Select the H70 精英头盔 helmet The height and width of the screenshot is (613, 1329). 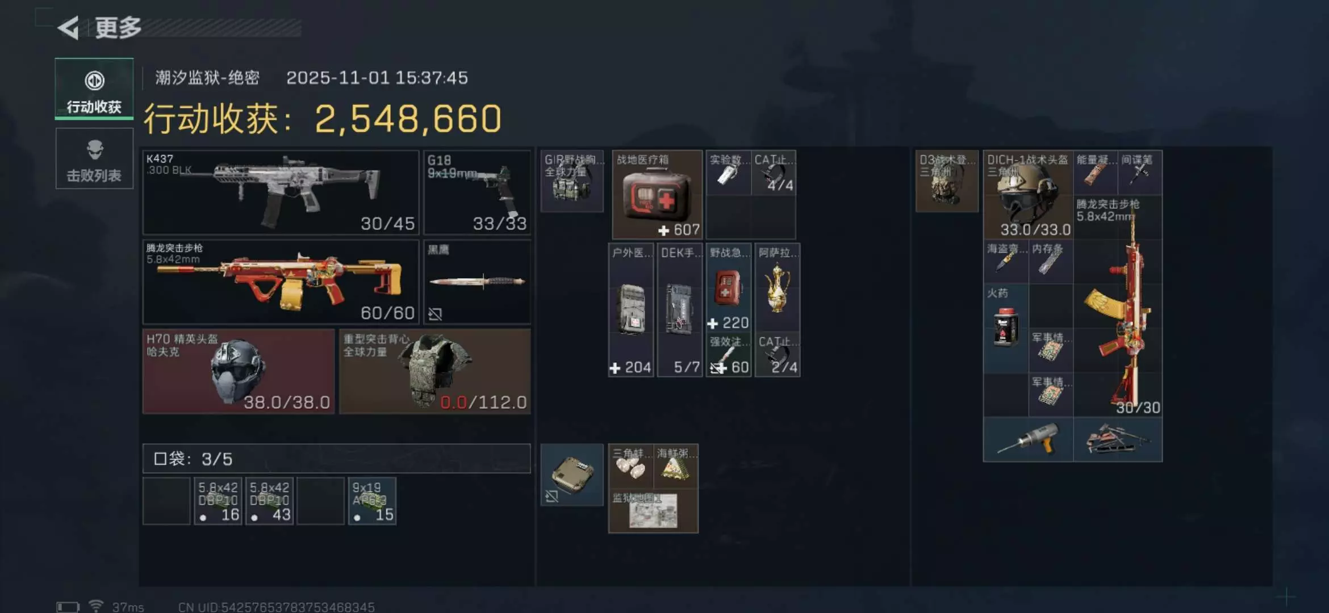[239, 371]
